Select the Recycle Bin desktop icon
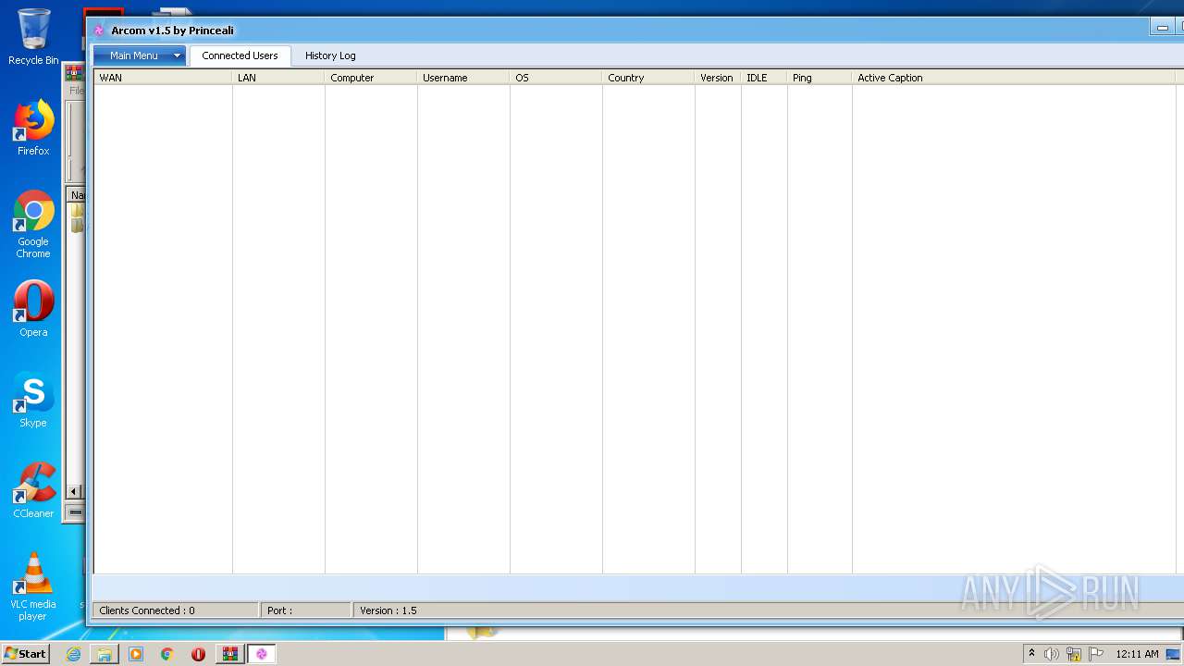This screenshot has width=1184, height=666. (33, 37)
